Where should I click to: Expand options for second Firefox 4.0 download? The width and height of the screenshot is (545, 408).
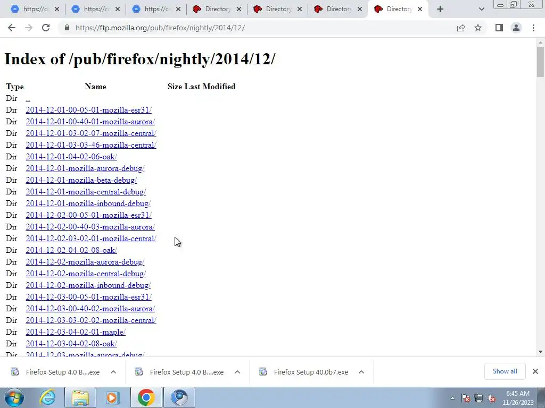pos(237,372)
